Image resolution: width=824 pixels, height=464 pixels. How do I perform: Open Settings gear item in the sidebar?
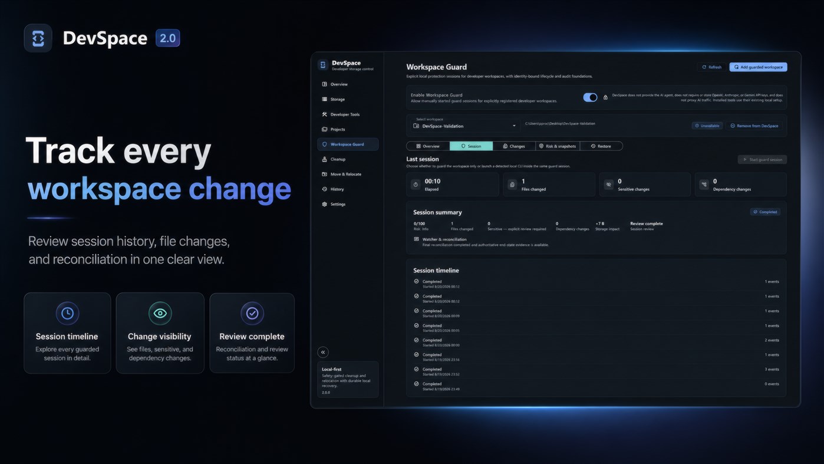(x=348, y=204)
